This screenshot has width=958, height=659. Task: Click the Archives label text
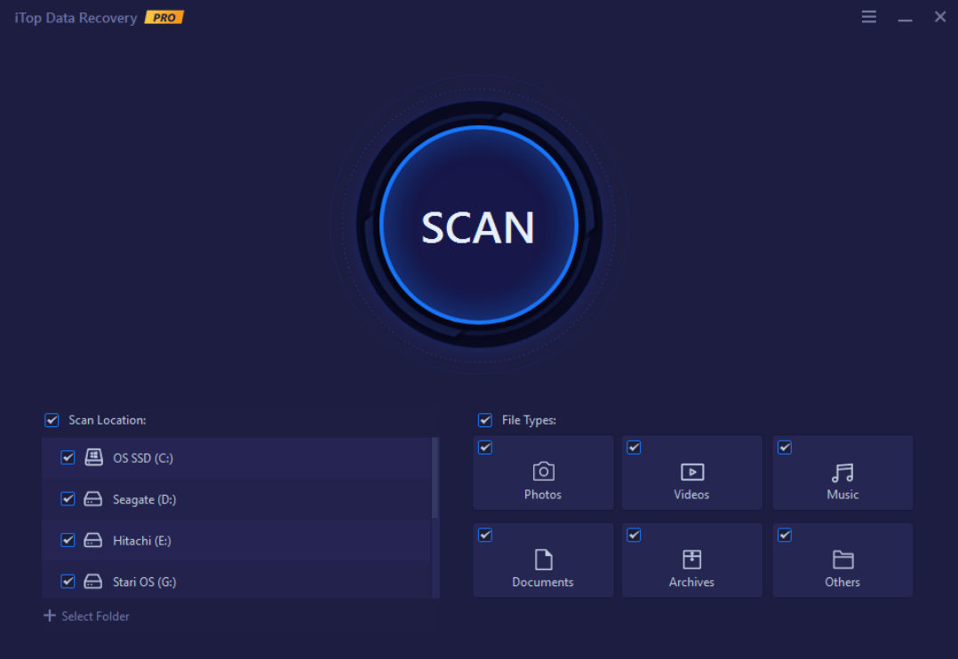point(691,583)
